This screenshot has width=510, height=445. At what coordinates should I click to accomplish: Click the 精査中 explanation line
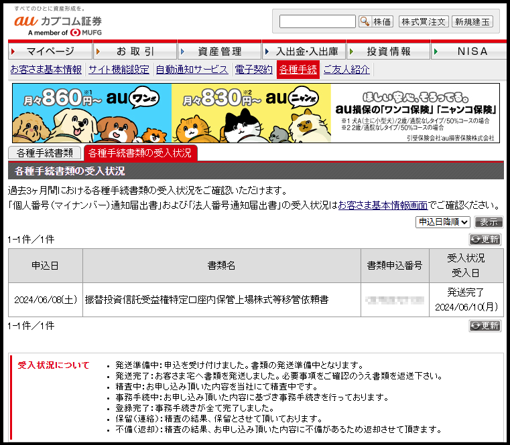(x=216, y=387)
